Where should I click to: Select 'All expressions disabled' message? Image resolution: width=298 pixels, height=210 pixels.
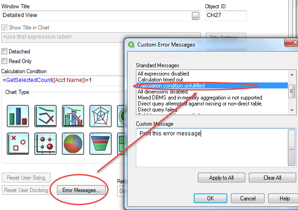coord(212,74)
